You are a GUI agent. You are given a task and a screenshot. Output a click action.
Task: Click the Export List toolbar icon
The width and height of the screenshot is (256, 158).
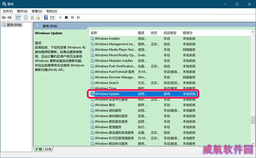click(38, 18)
